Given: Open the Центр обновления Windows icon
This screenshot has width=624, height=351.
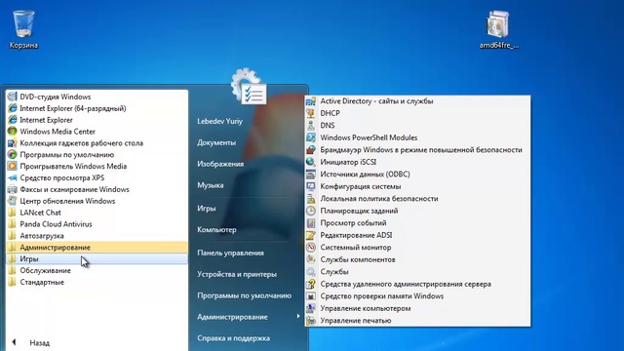Looking at the screenshot, I should point(13,201).
